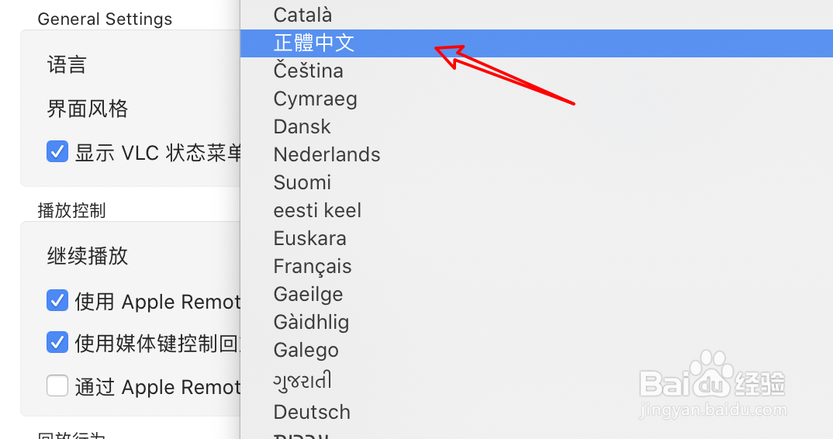Image resolution: width=833 pixels, height=439 pixels.
Task: Choose Galego from the language menu
Action: pos(306,351)
